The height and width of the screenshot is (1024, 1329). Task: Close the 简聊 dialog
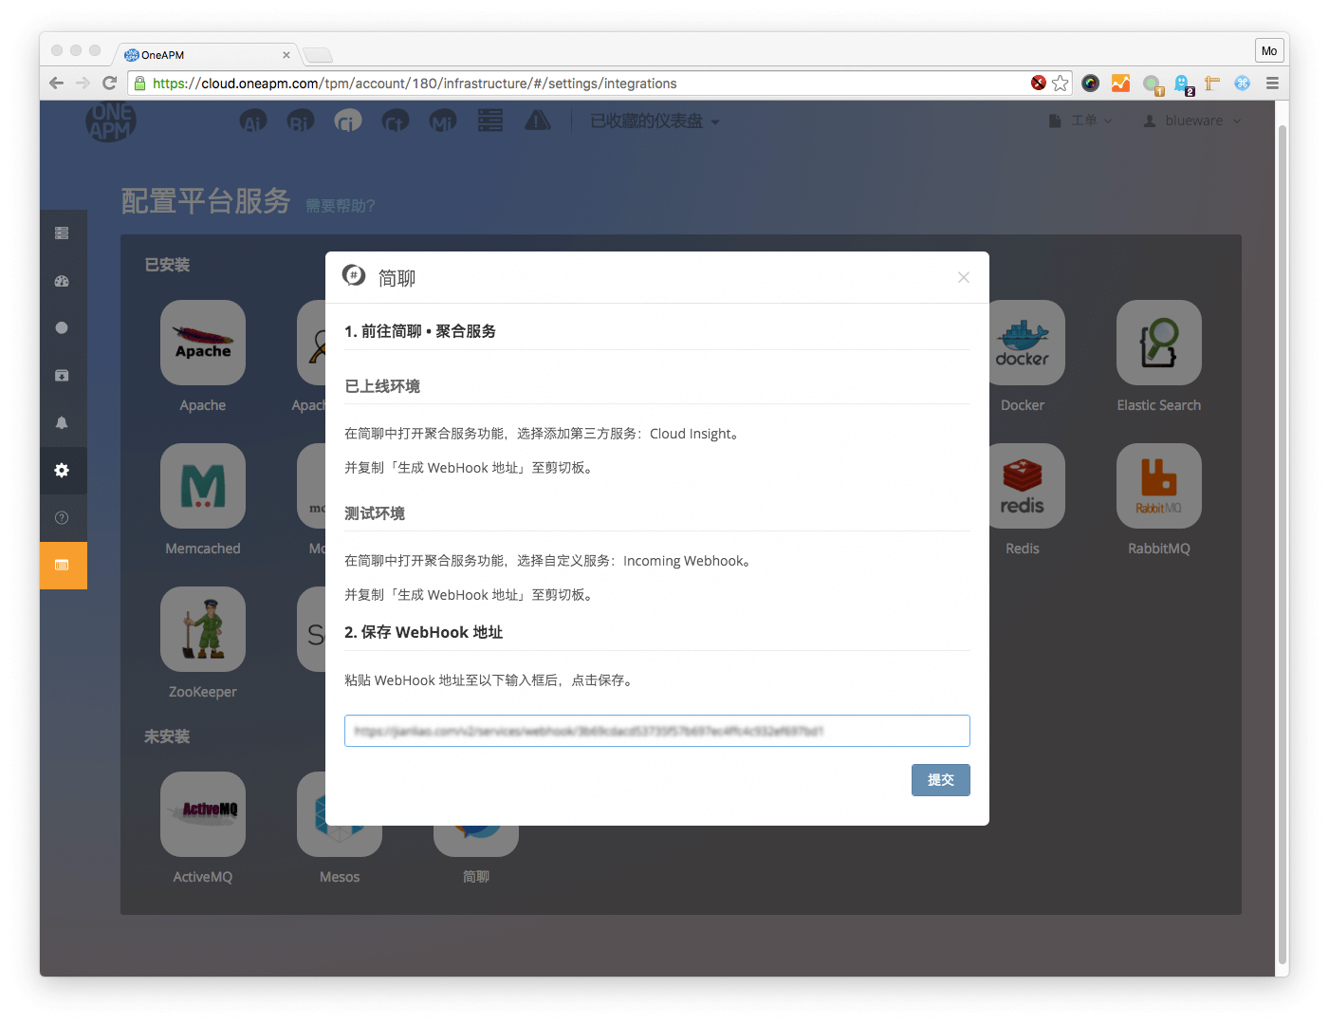click(964, 277)
